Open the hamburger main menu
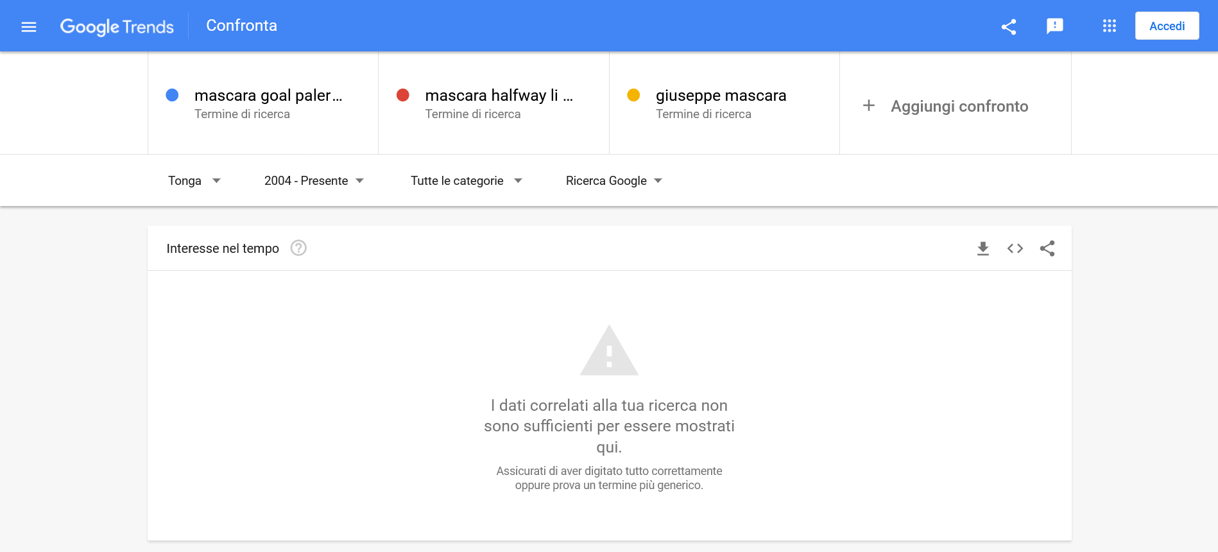1218x552 pixels. [29, 26]
